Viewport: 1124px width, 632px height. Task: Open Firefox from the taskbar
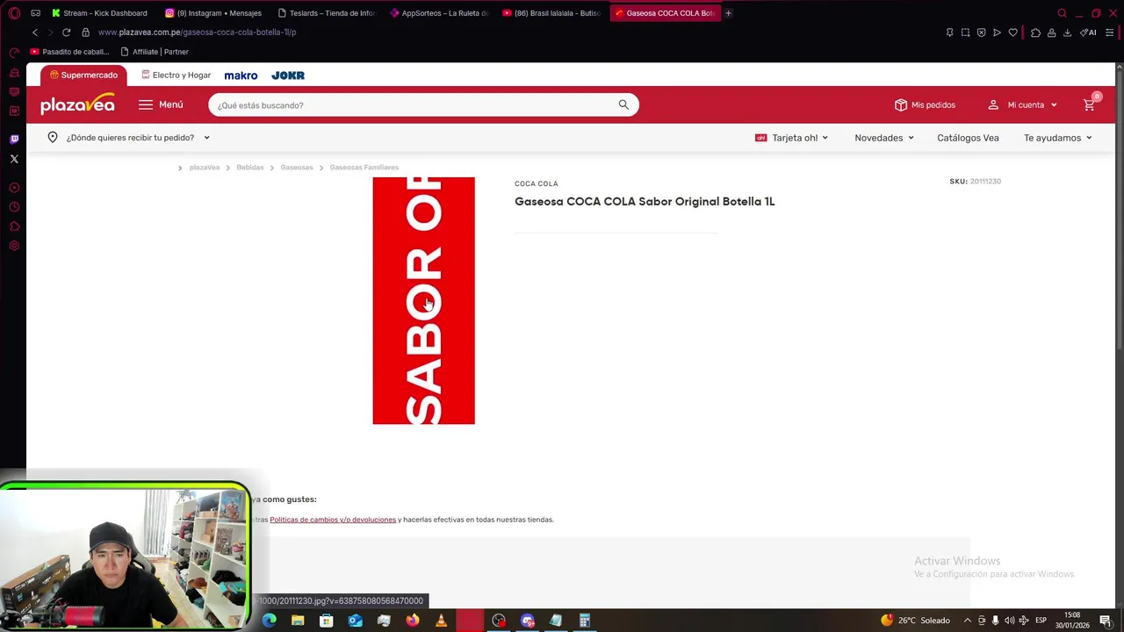[x=412, y=621]
